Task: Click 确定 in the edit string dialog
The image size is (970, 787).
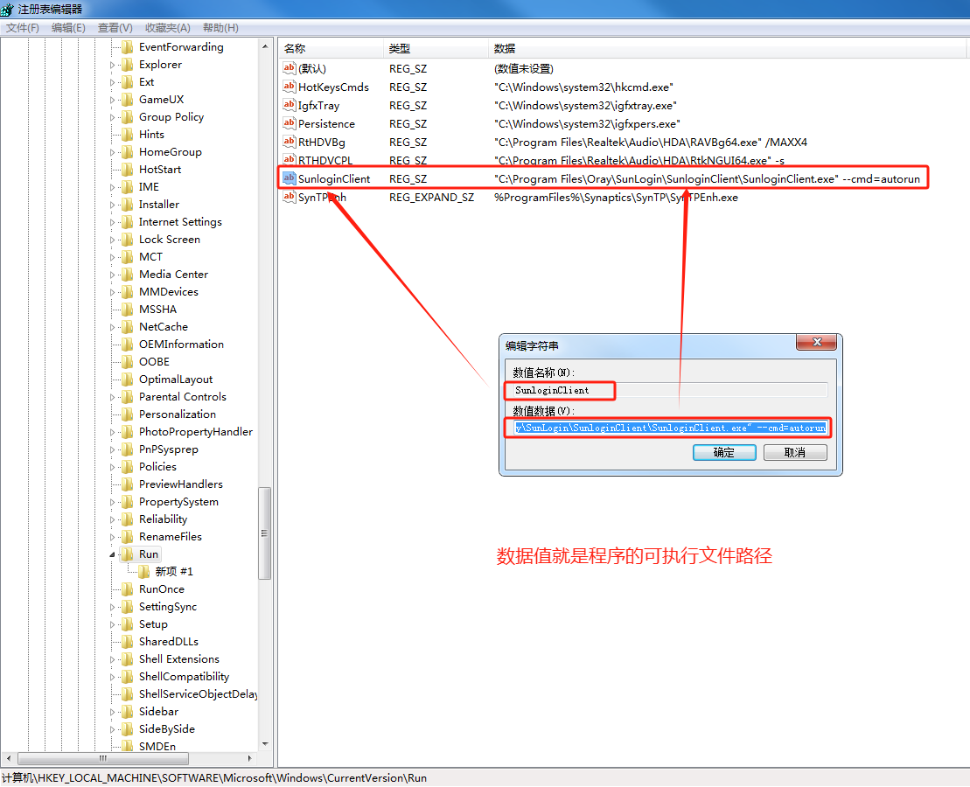Action: point(724,452)
